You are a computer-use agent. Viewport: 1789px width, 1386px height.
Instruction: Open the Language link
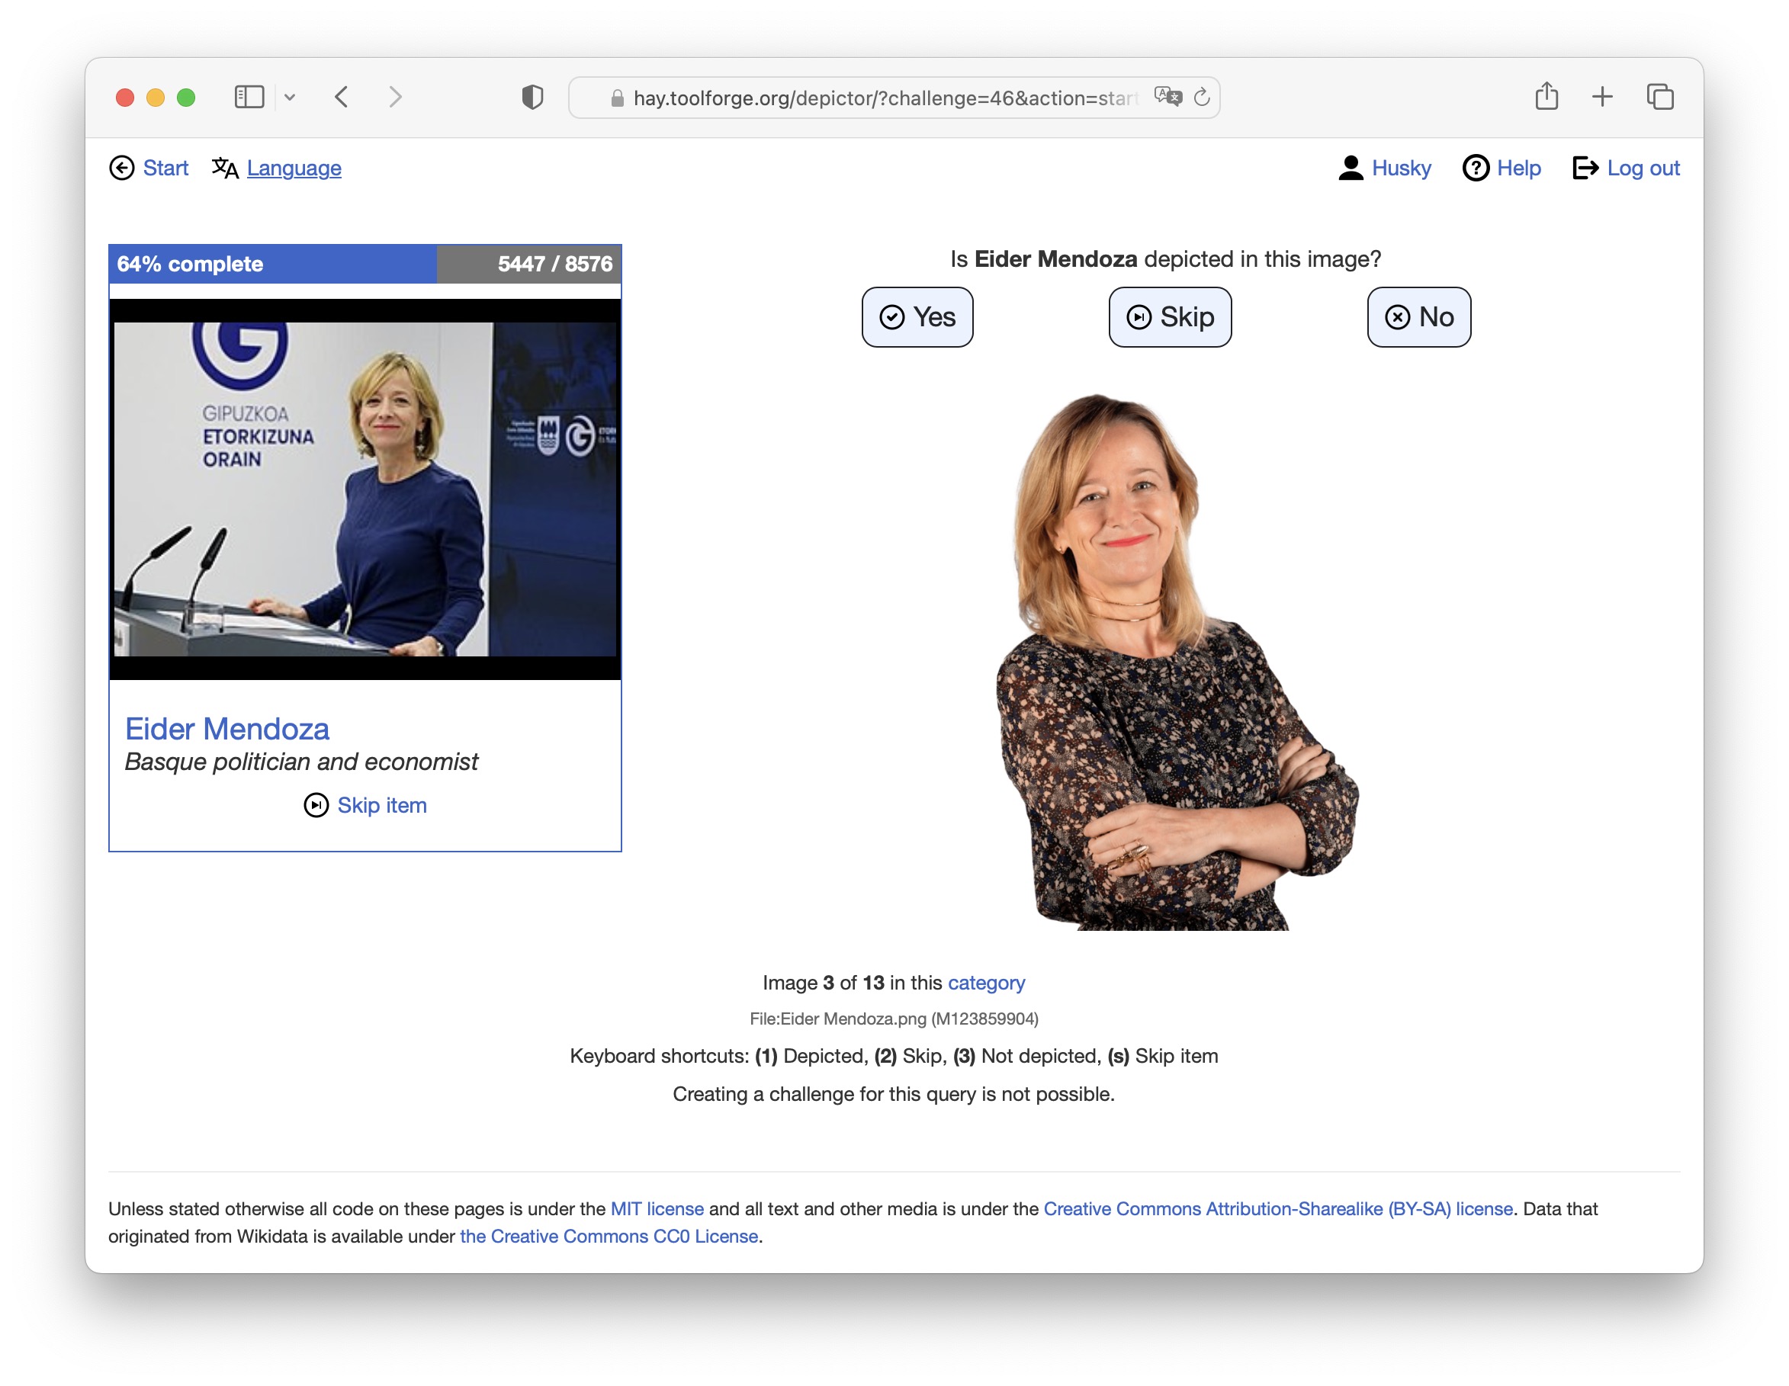294,168
